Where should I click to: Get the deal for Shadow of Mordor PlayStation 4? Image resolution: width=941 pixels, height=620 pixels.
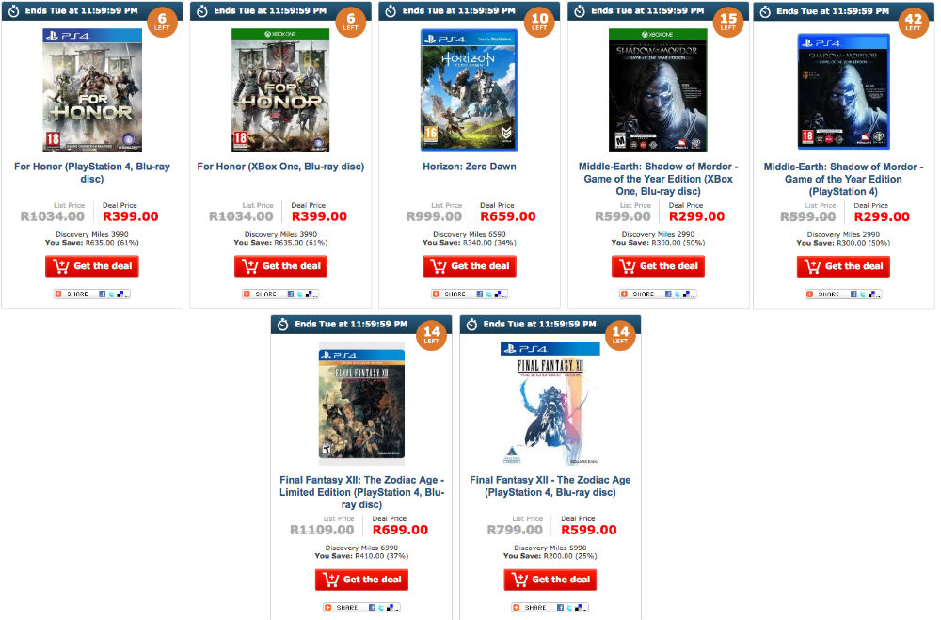(843, 266)
